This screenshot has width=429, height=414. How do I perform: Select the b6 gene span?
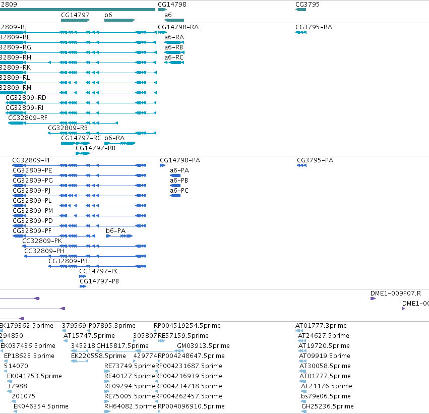pyautogui.click(x=119, y=20)
